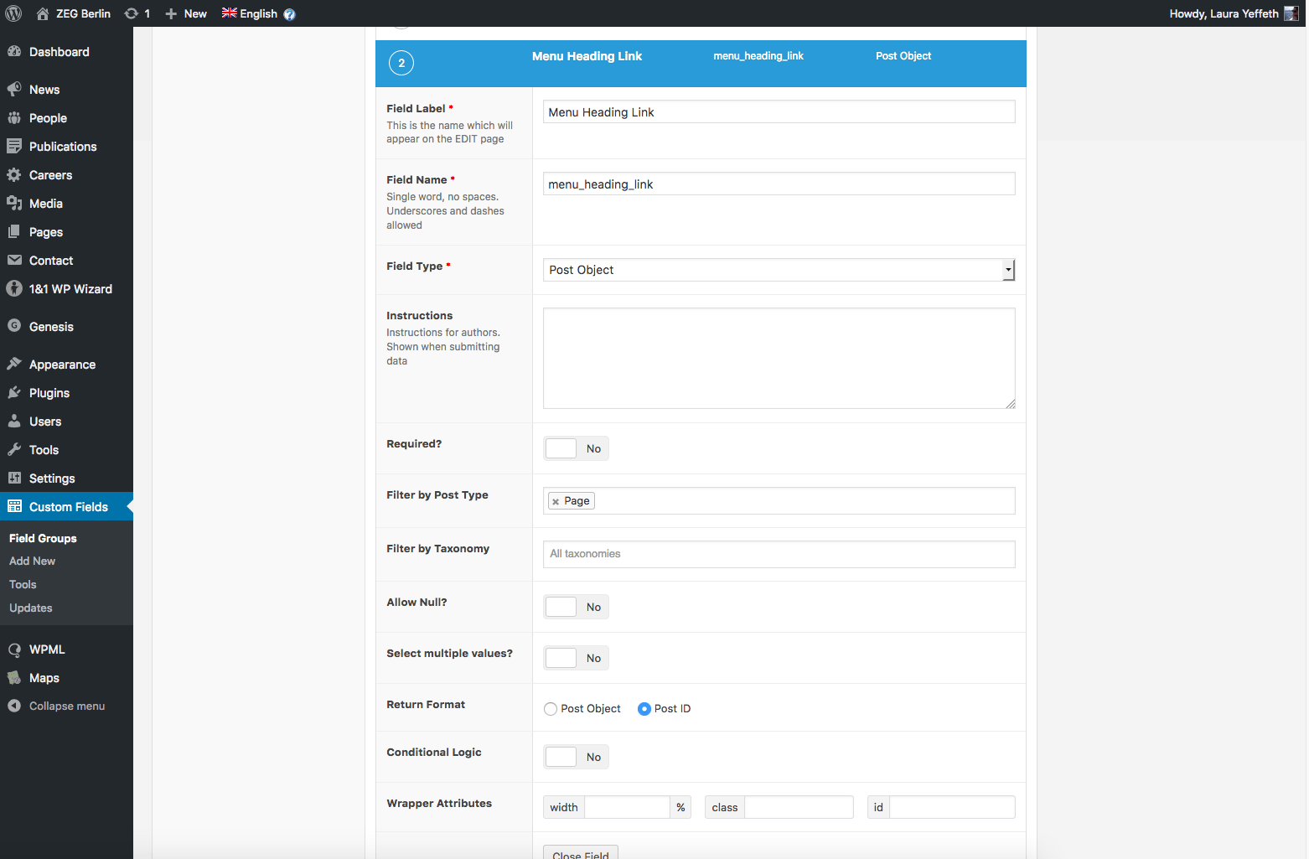
Task: Open the Field Type dropdown
Action: (x=779, y=270)
